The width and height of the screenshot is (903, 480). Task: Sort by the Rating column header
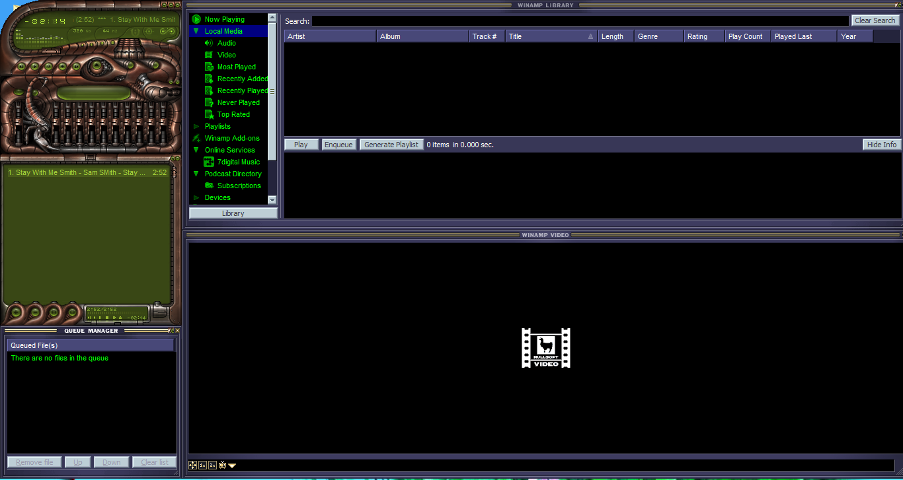[705, 36]
